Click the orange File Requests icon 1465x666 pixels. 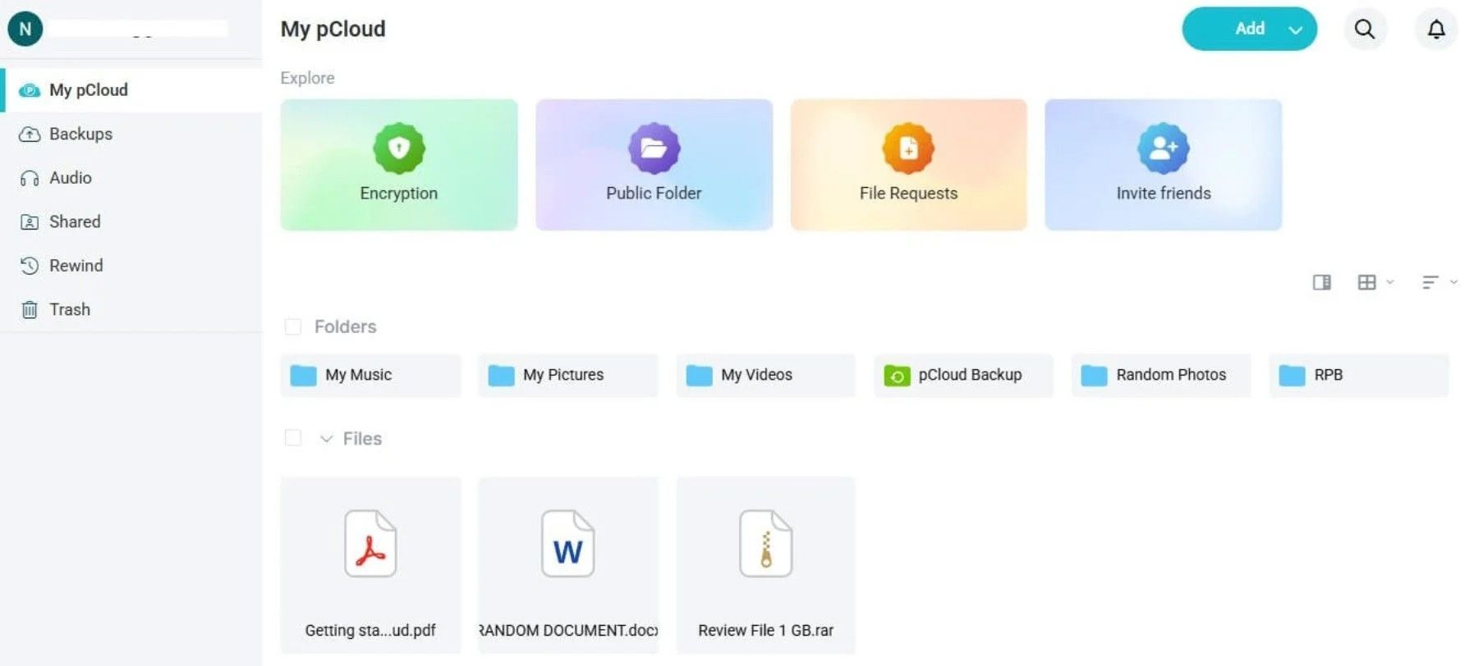(x=908, y=148)
